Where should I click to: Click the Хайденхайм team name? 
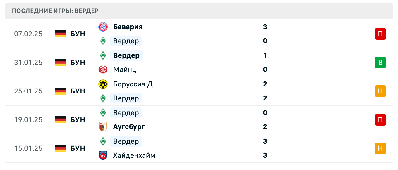coord(134,155)
